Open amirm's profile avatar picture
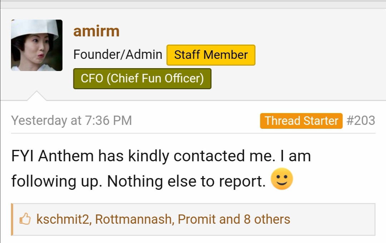 37,45
